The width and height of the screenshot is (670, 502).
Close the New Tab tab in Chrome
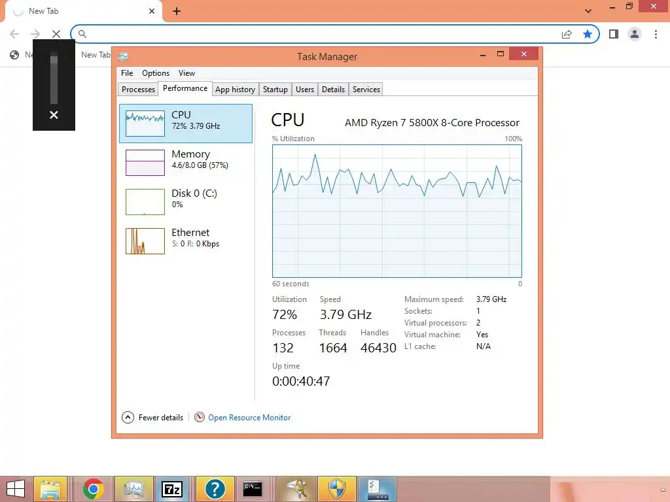coord(152,11)
